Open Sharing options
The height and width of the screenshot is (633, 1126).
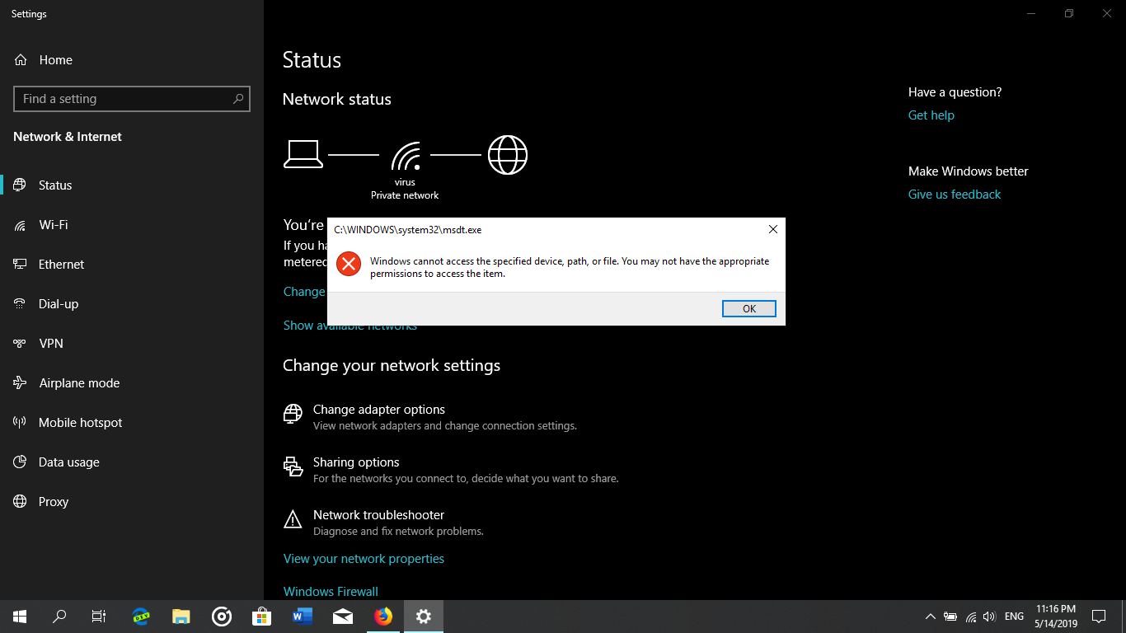click(x=356, y=462)
